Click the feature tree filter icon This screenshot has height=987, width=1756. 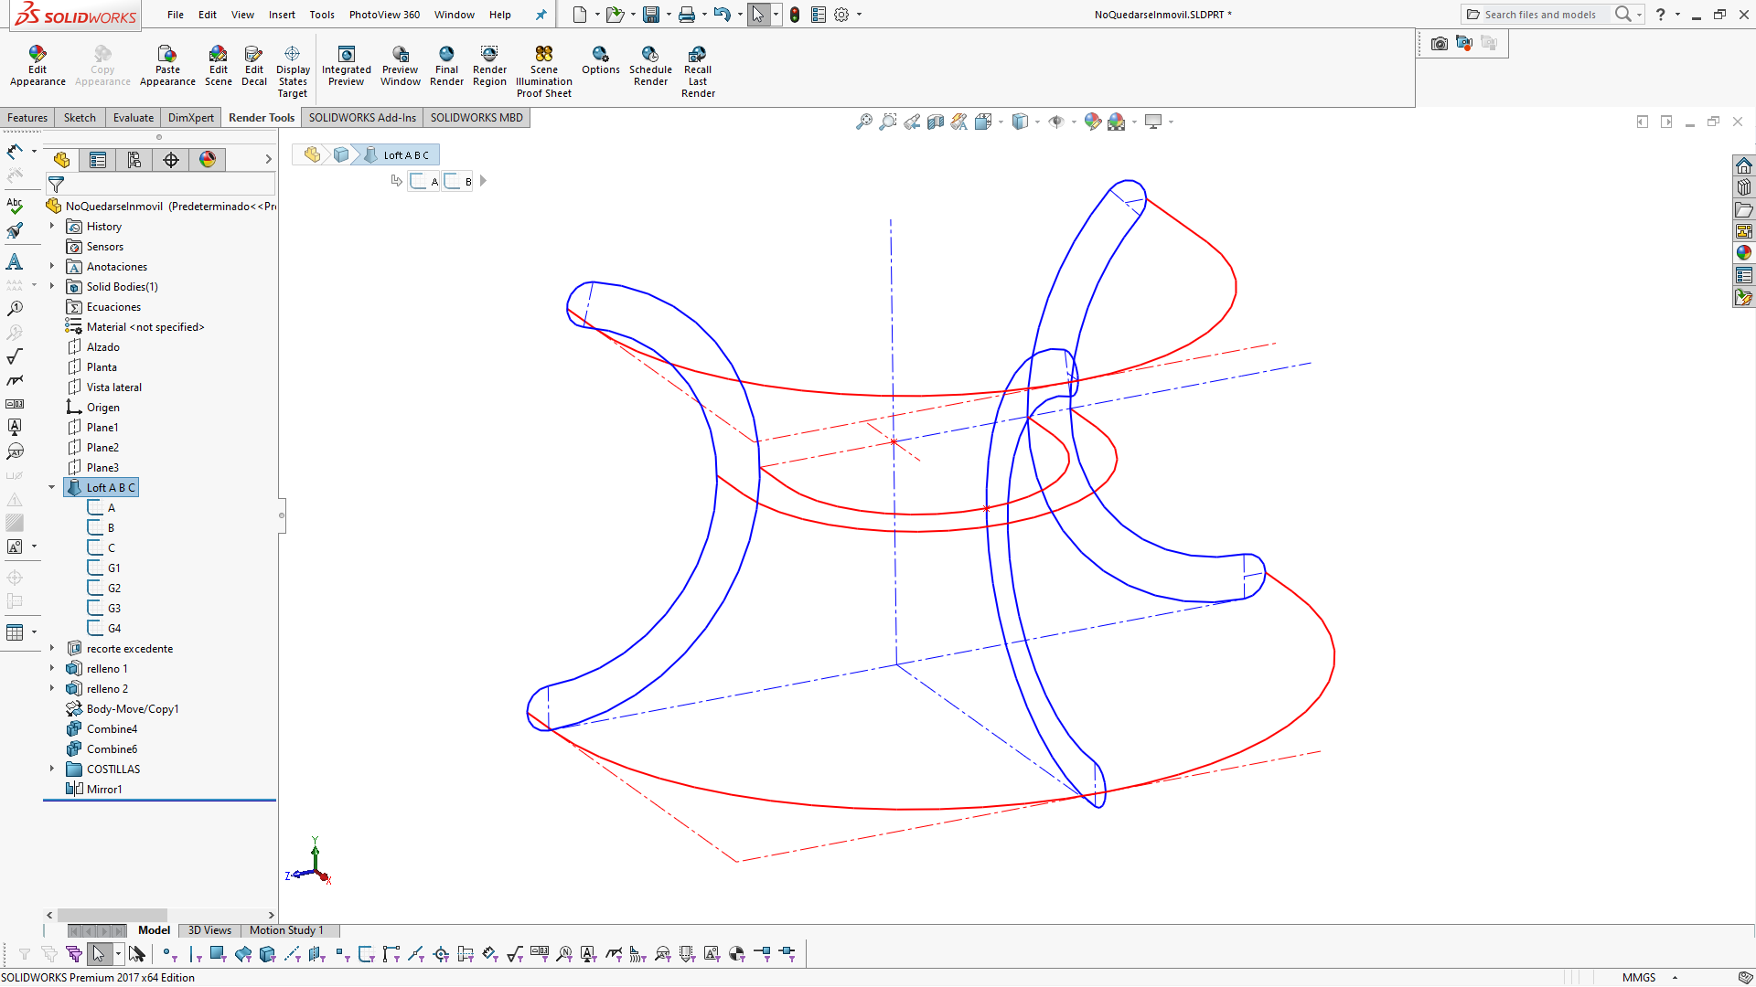coord(56,185)
